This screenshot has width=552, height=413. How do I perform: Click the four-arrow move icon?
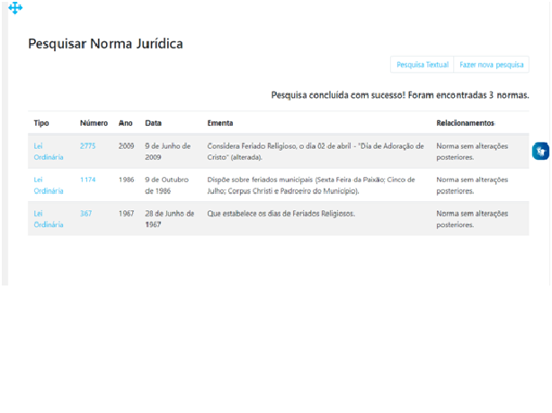(15, 8)
